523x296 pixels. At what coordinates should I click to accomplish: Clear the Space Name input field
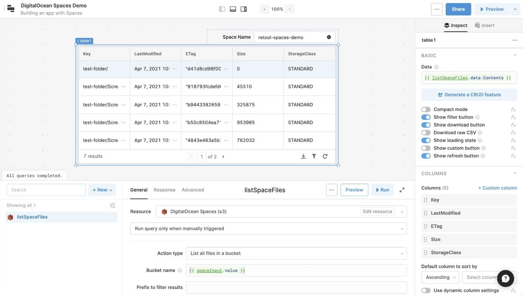[329, 37]
